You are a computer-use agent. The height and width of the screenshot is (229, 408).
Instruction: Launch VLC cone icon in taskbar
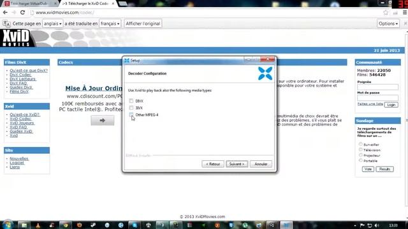coord(38,225)
